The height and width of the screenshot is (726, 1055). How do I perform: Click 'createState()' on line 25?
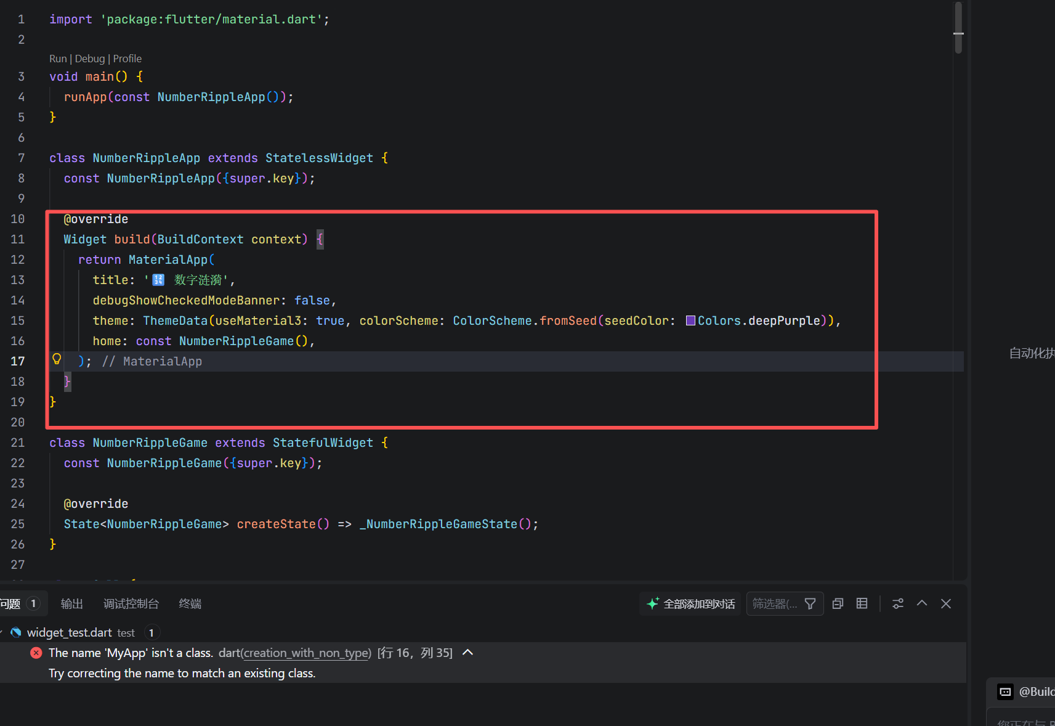pyautogui.click(x=283, y=524)
